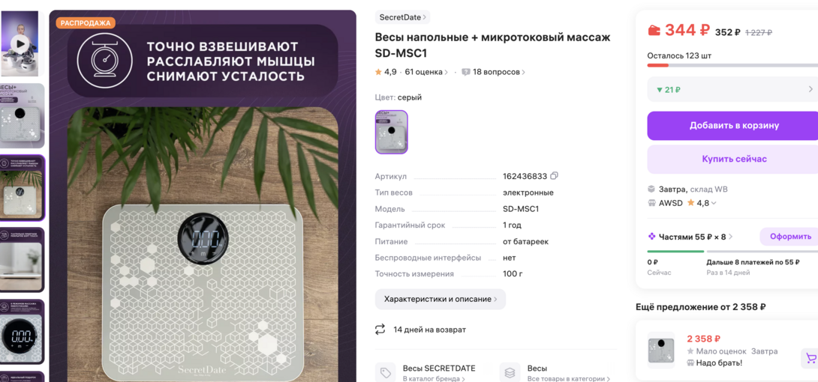Select the grey color swatch thumbnail

(391, 132)
